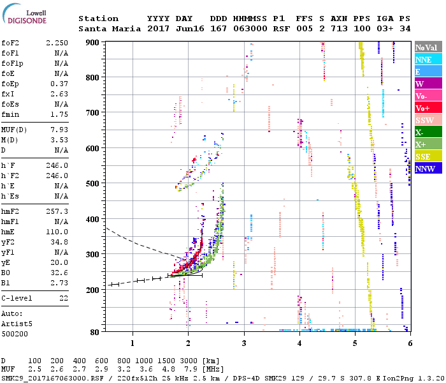
Task: Select the Vo+ red legend swatch
Action: (x=428, y=108)
